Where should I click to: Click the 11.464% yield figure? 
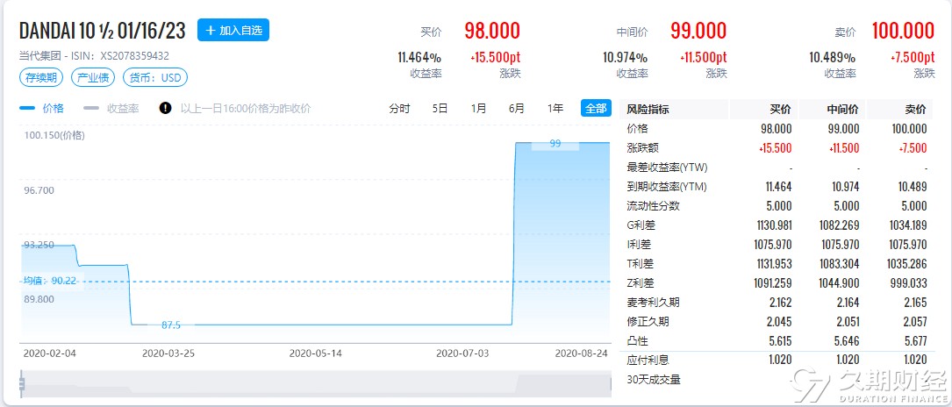click(419, 58)
